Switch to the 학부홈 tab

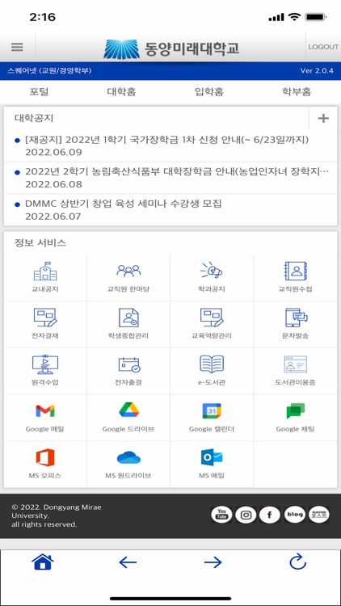point(297,92)
